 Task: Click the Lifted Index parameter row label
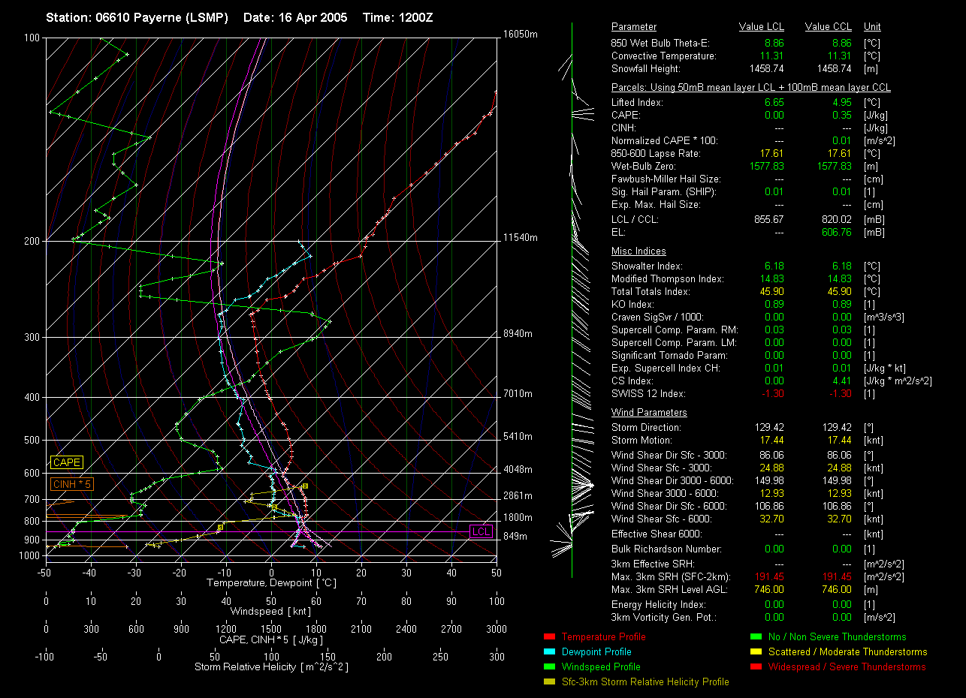pyautogui.click(x=637, y=103)
